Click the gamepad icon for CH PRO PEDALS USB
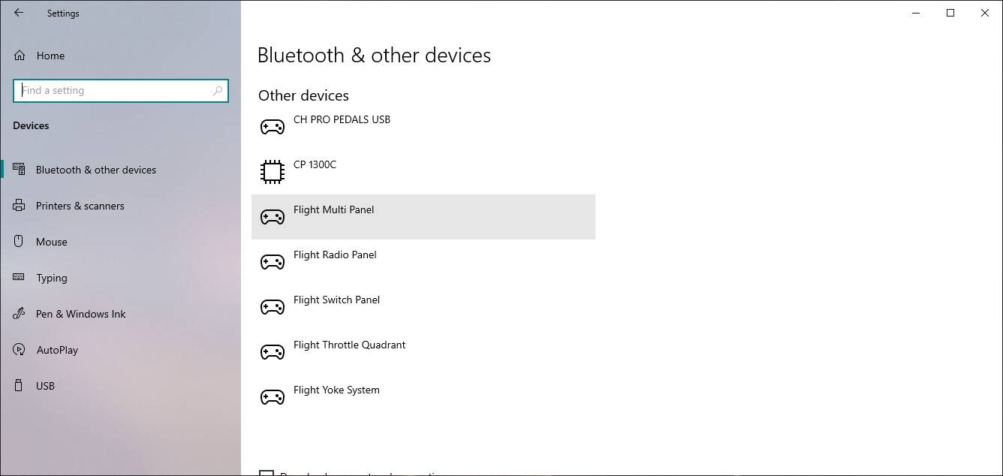The image size is (1003, 476). (x=272, y=127)
